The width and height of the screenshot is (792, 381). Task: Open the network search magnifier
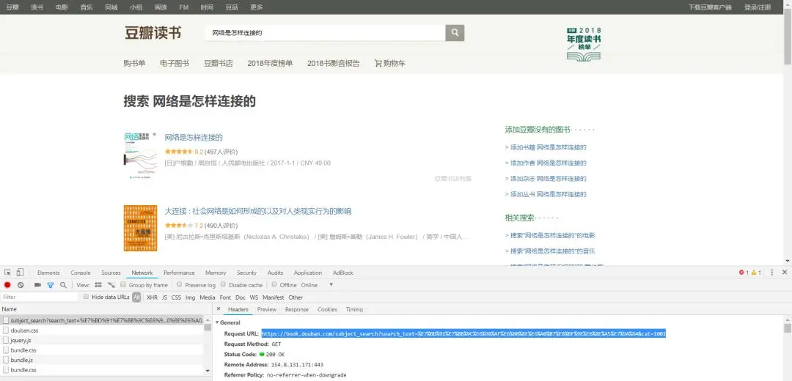pos(63,285)
